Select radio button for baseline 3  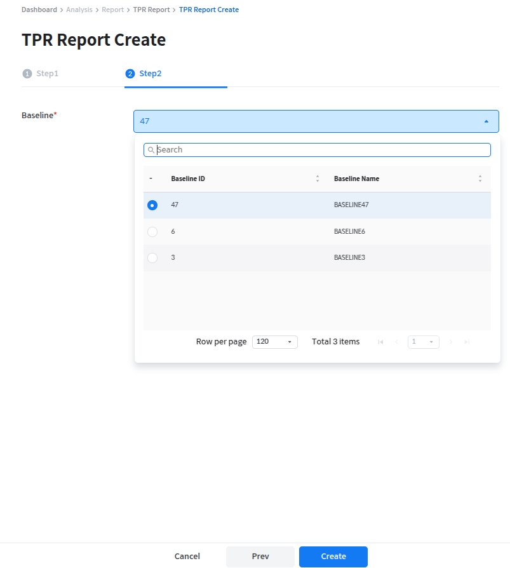coord(152,258)
